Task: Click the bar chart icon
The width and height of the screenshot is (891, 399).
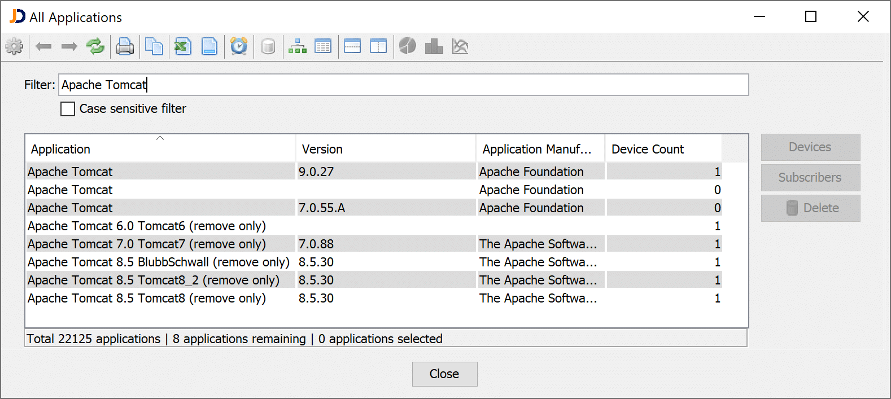Action: click(434, 46)
